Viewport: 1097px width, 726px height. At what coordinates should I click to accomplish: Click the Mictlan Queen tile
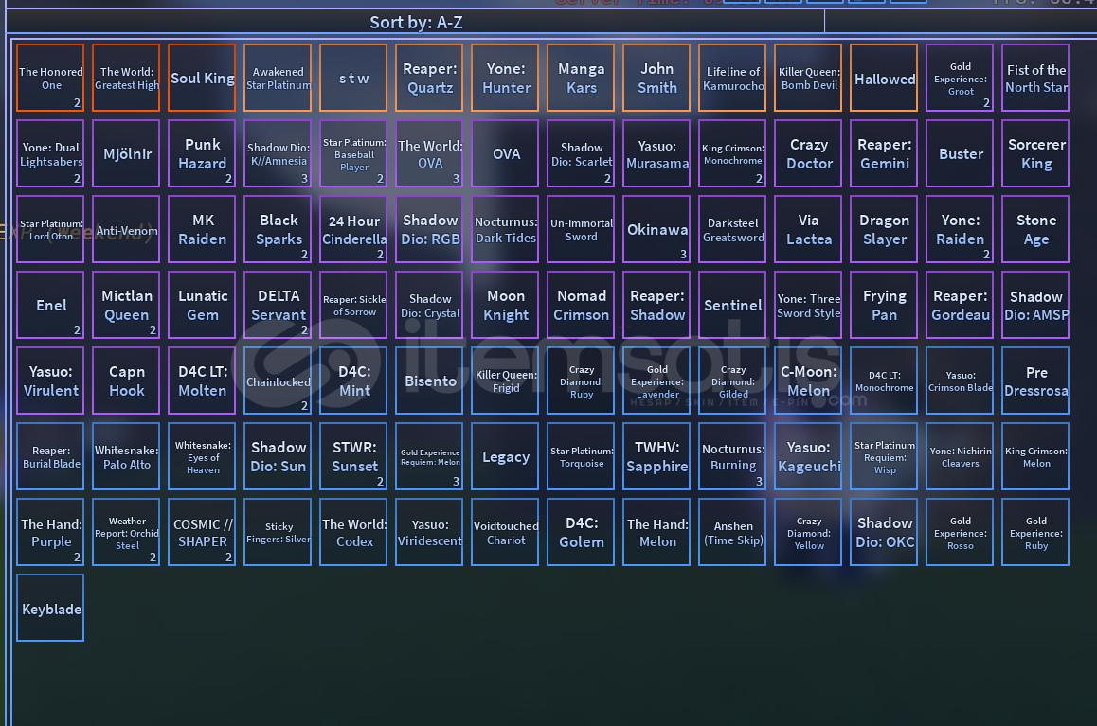point(126,305)
